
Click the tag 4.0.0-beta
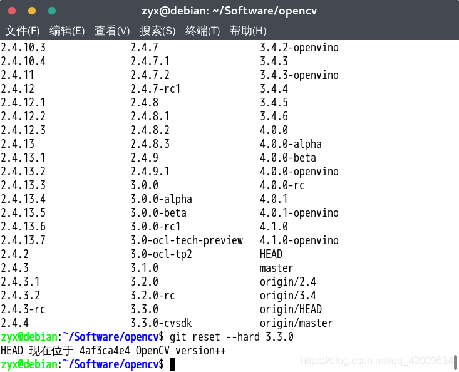288,157
